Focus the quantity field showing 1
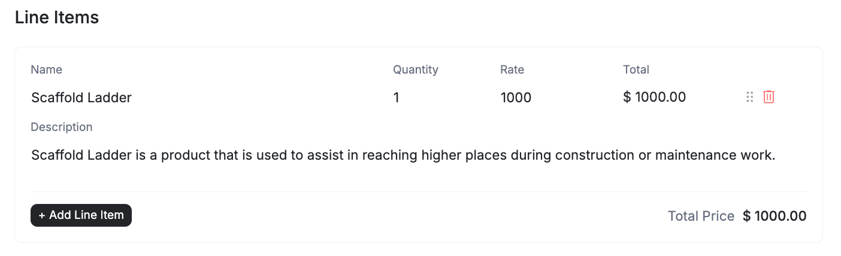Viewport: 841px width, 256px height. [397, 97]
